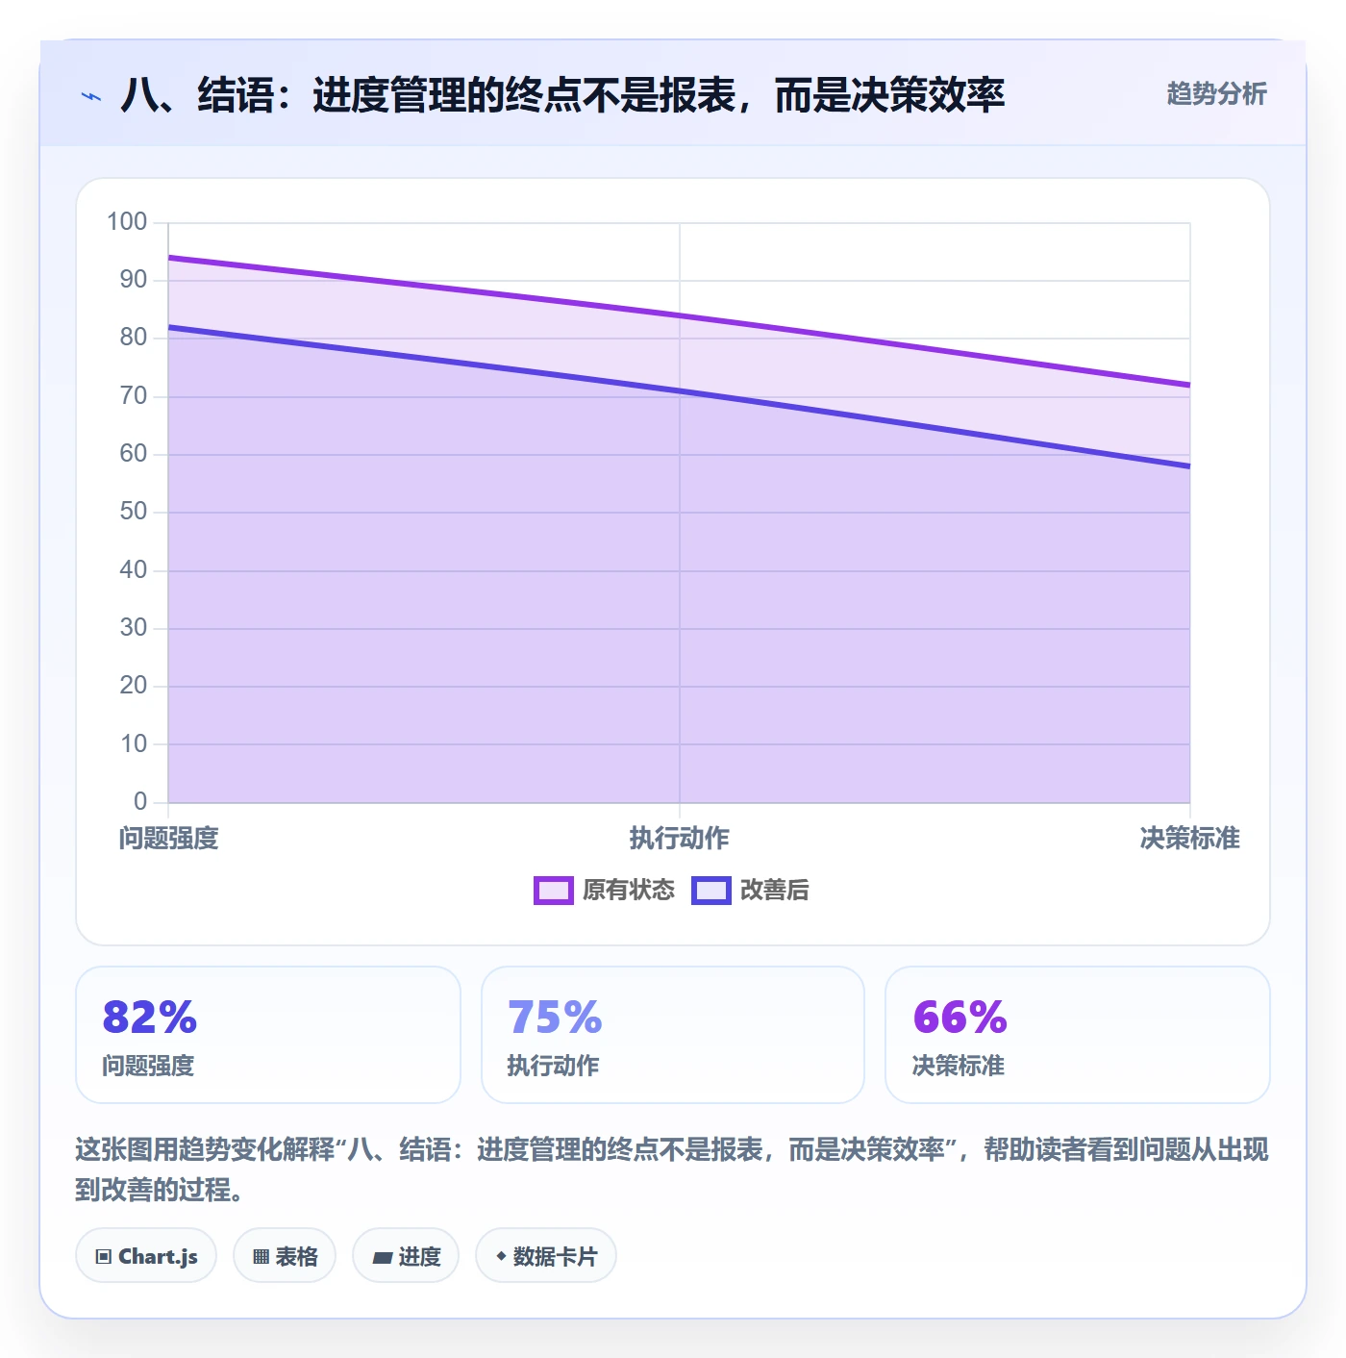1346x1358 pixels.
Task: Click the 问题强度 x-axis label
Action: pyautogui.click(x=169, y=839)
